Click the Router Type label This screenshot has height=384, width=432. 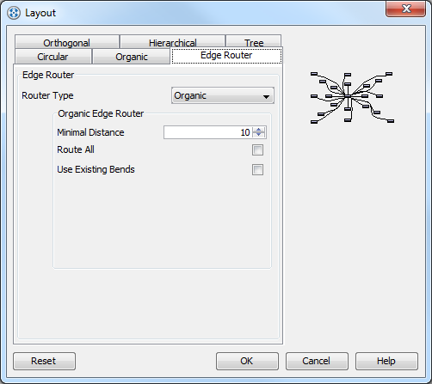click(47, 95)
